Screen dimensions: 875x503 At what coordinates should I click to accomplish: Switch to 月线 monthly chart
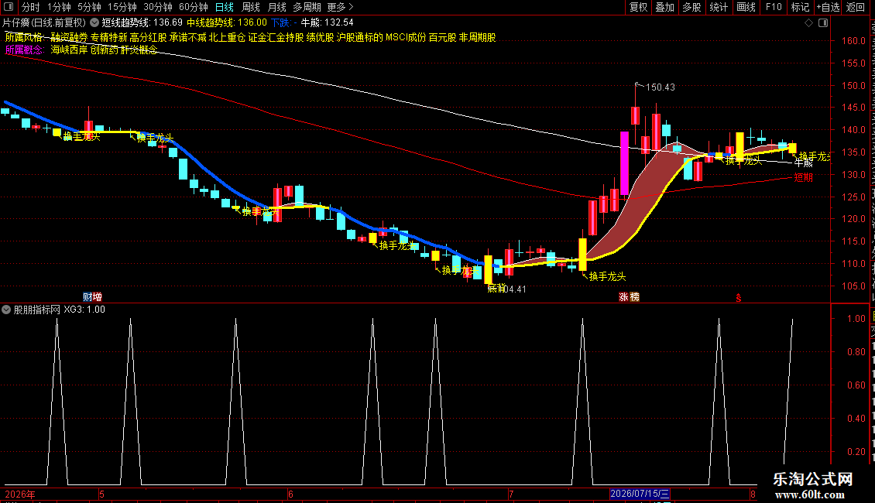pyautogui.click(x=276, y=7)
